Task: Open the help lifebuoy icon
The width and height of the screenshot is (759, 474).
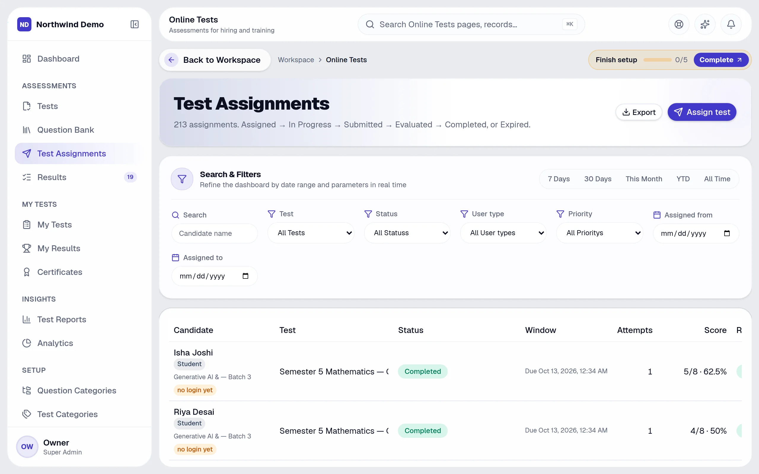Action: pos(679,24)
